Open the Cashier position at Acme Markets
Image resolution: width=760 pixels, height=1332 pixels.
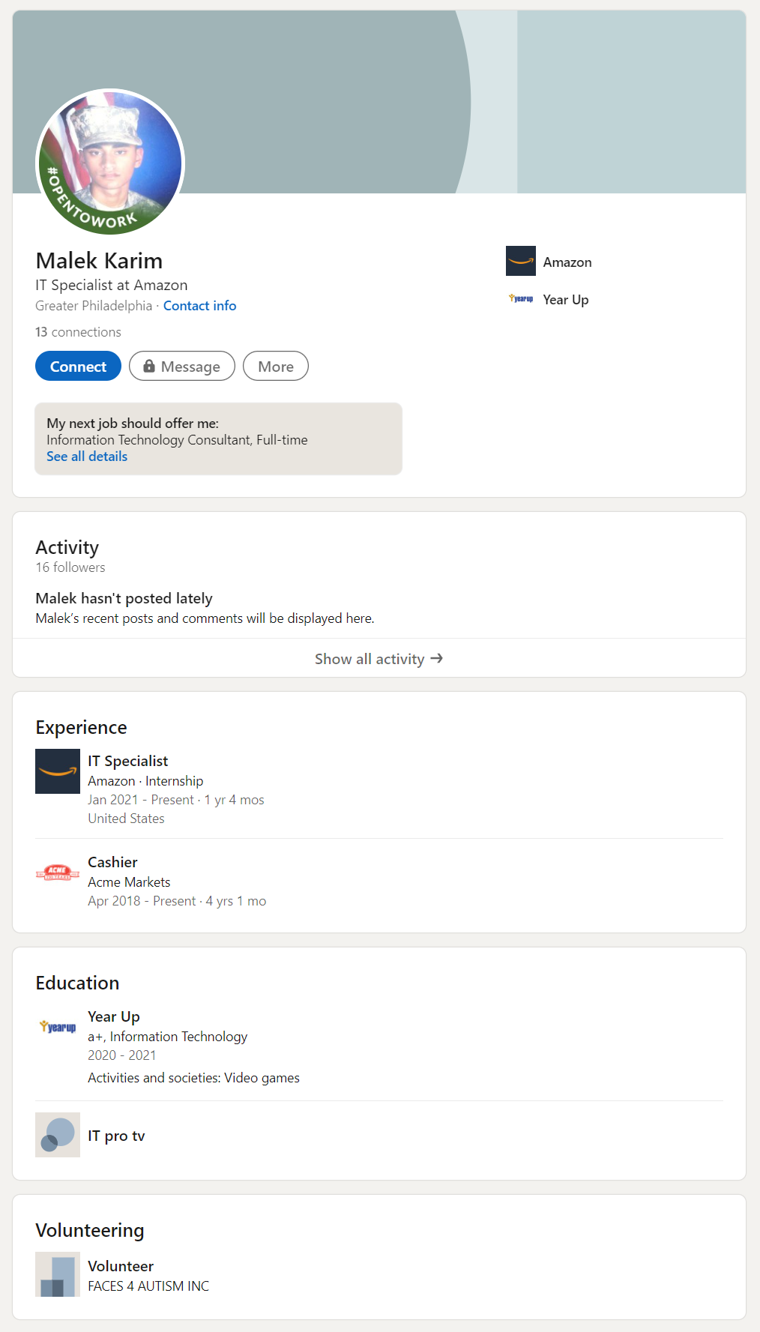click(112, 862)
